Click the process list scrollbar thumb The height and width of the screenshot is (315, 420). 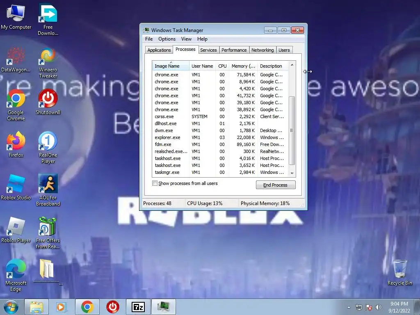coord(292,130)
